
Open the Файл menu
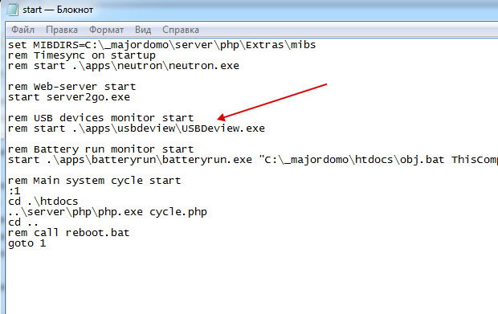(x=22, y=30)
